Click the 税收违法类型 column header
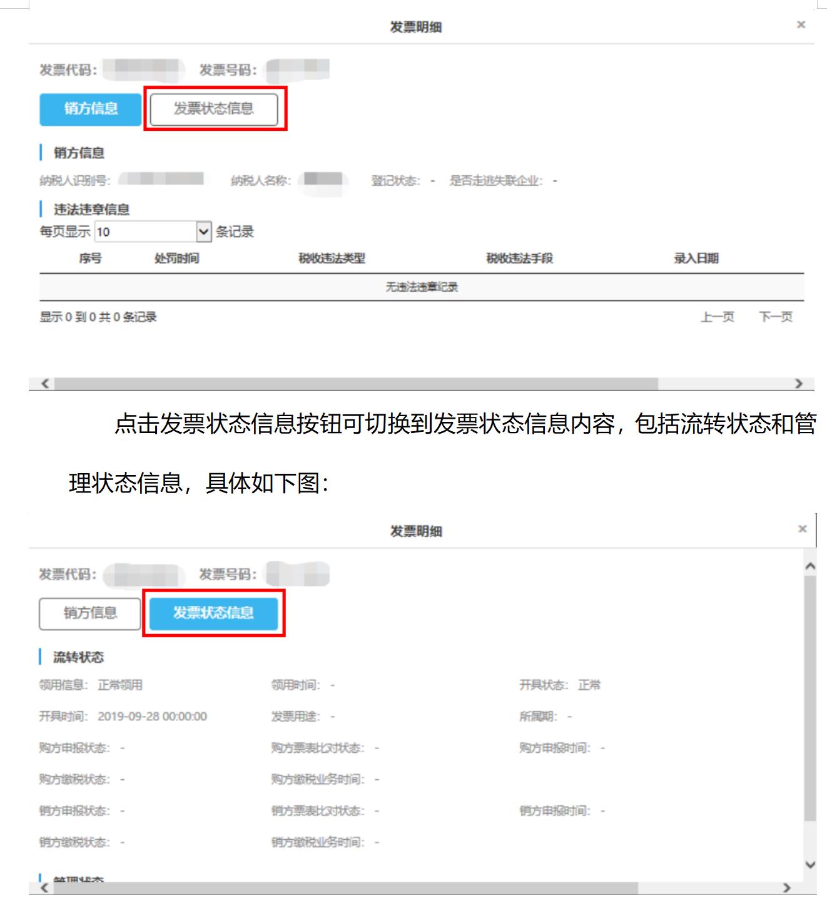 pyautogui.click(x=332, y=259)
